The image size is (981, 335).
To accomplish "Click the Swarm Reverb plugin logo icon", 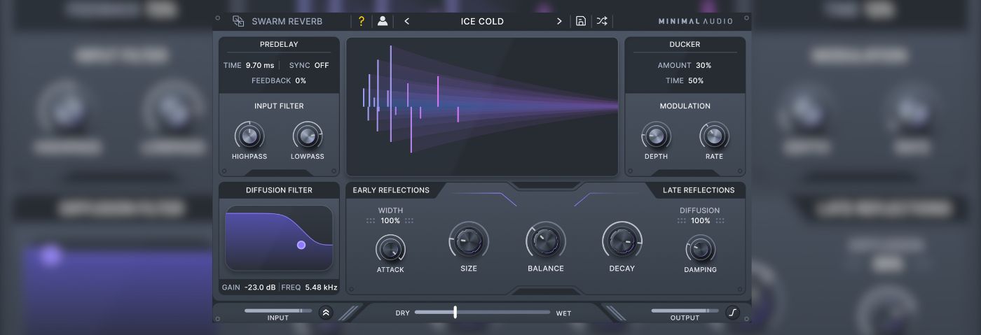I will point(238,21).
